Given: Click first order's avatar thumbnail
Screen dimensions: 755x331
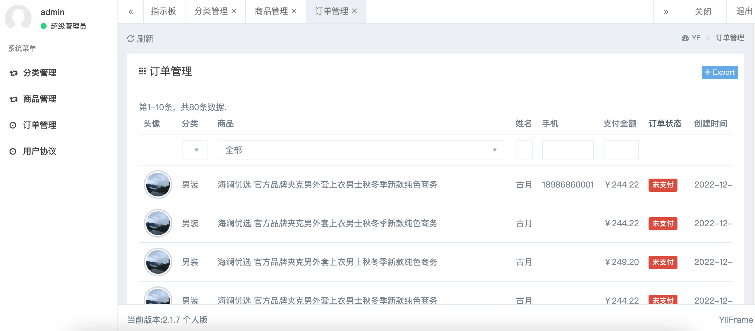Looking at the screenshot, I should pyautogui.click(x=158, y=185).
